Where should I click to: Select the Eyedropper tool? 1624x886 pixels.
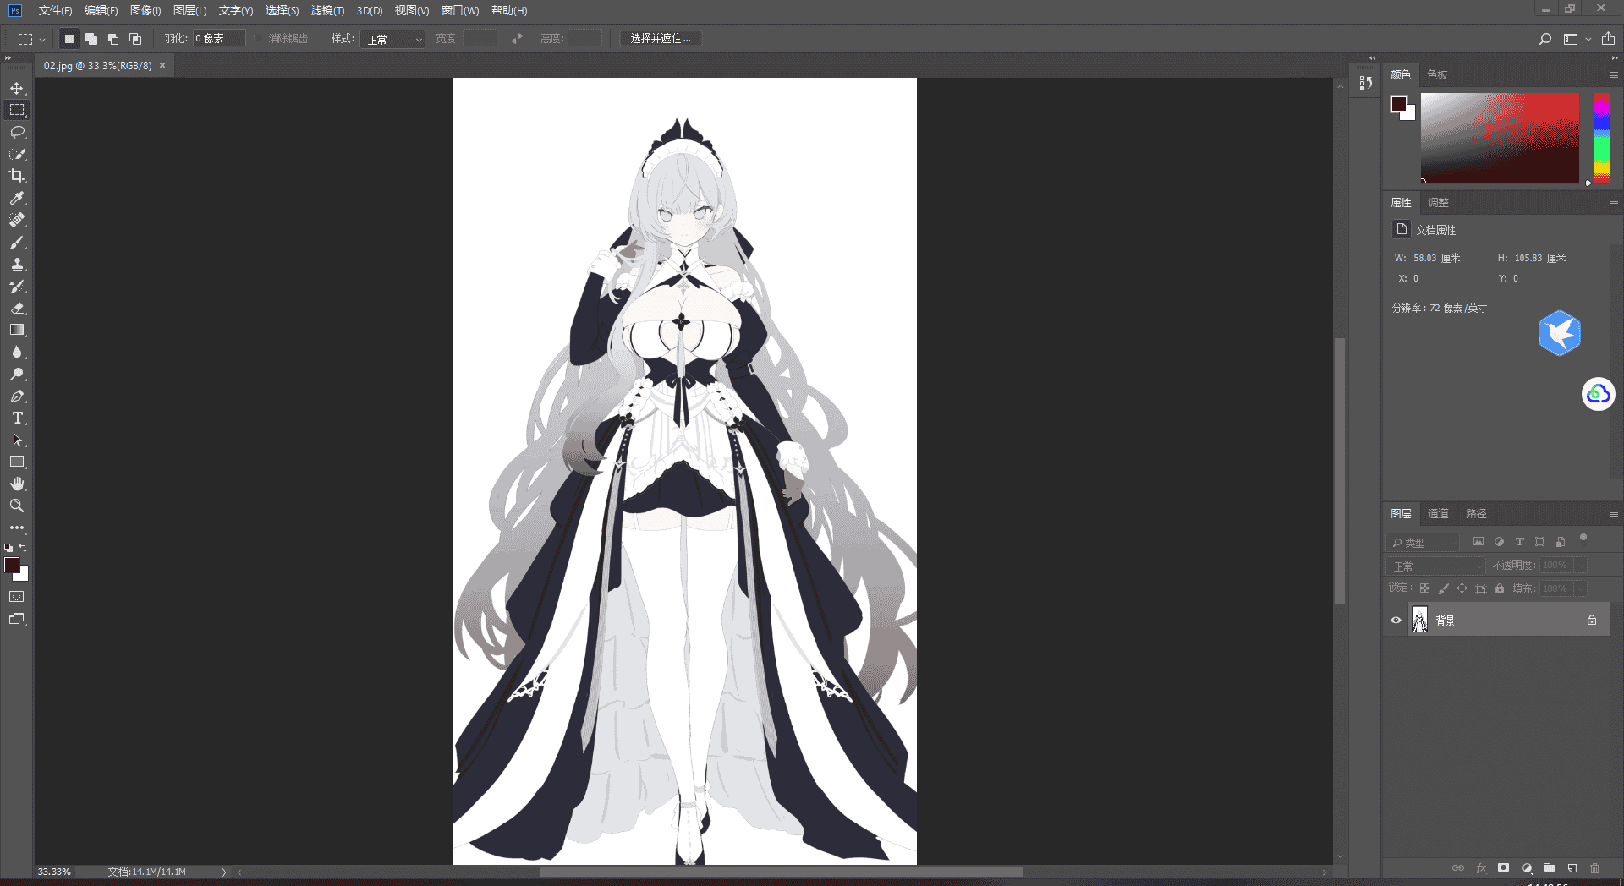pyautogui.click(x=17, y=198)
